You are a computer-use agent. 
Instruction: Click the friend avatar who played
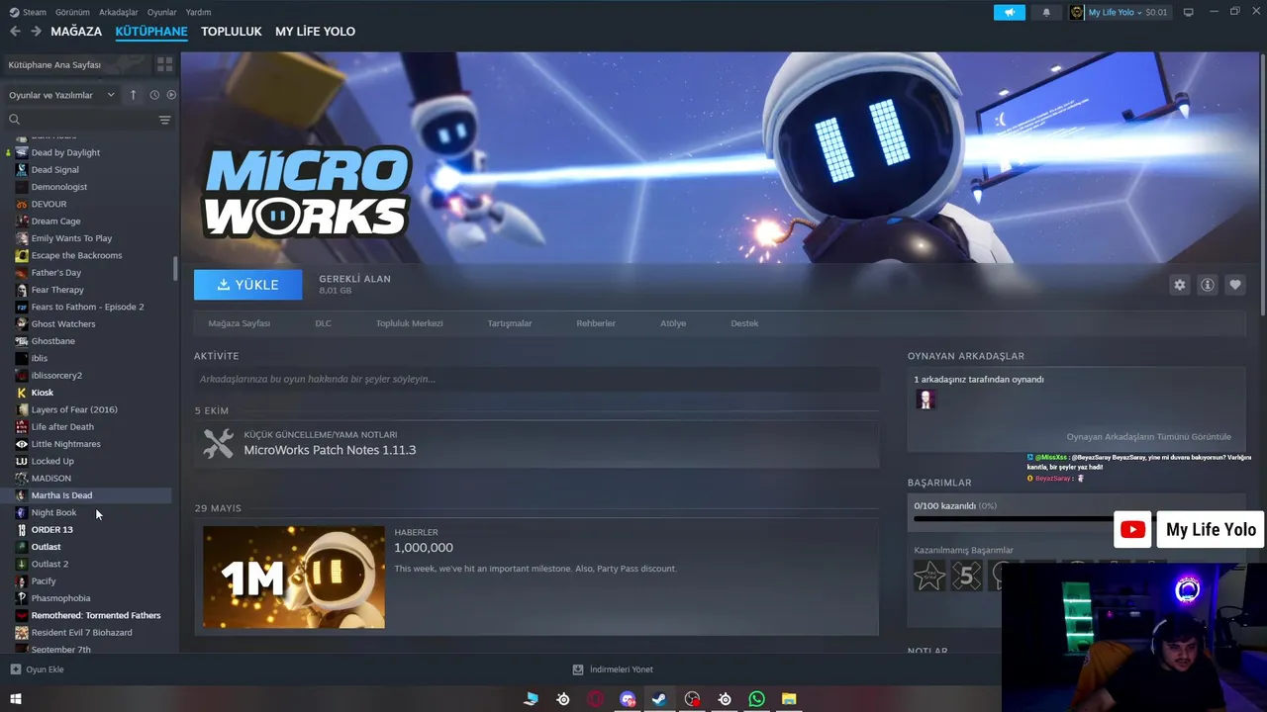click(926, 400)
